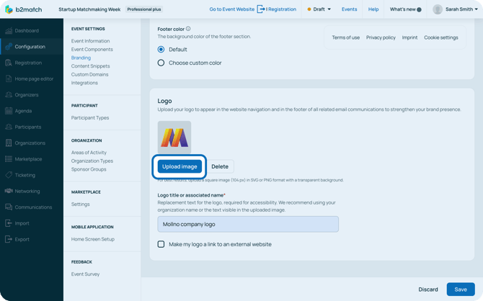Open the Events menu item

349,9
